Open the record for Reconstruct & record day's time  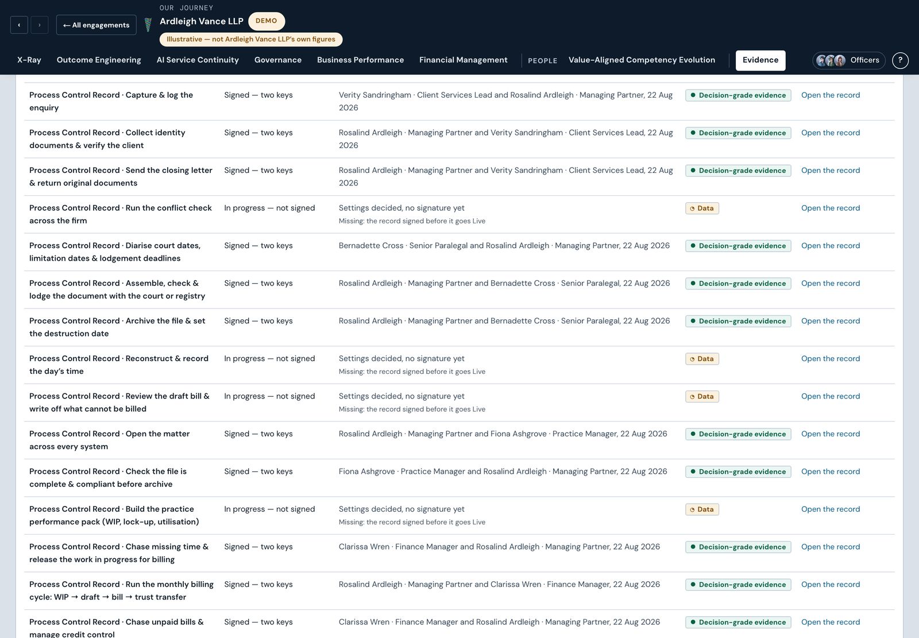(x=831, y=358)
